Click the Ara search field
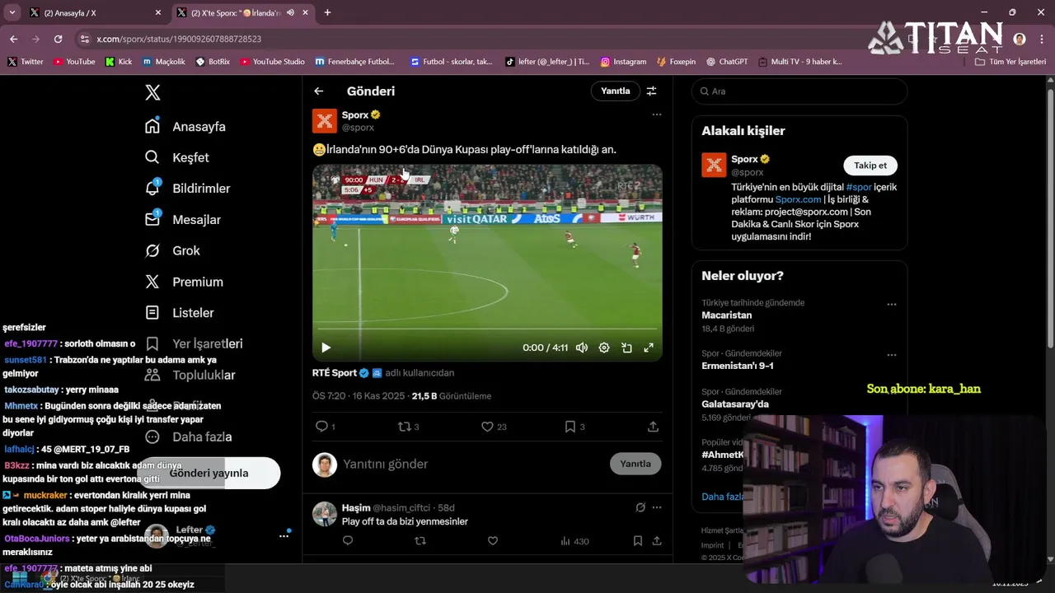 799,91
